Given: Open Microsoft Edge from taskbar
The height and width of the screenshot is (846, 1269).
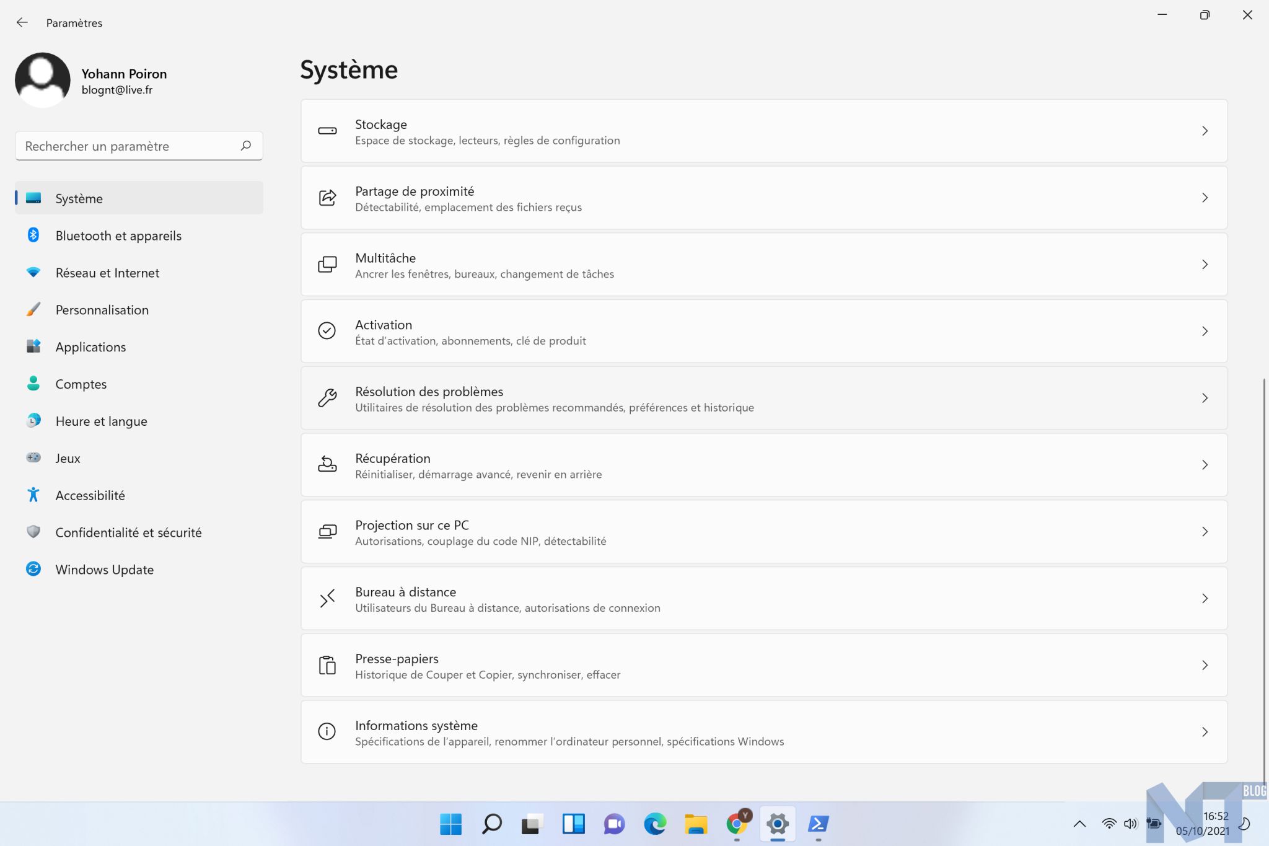Looking at the screenshot, I should [x=654, y=824].
